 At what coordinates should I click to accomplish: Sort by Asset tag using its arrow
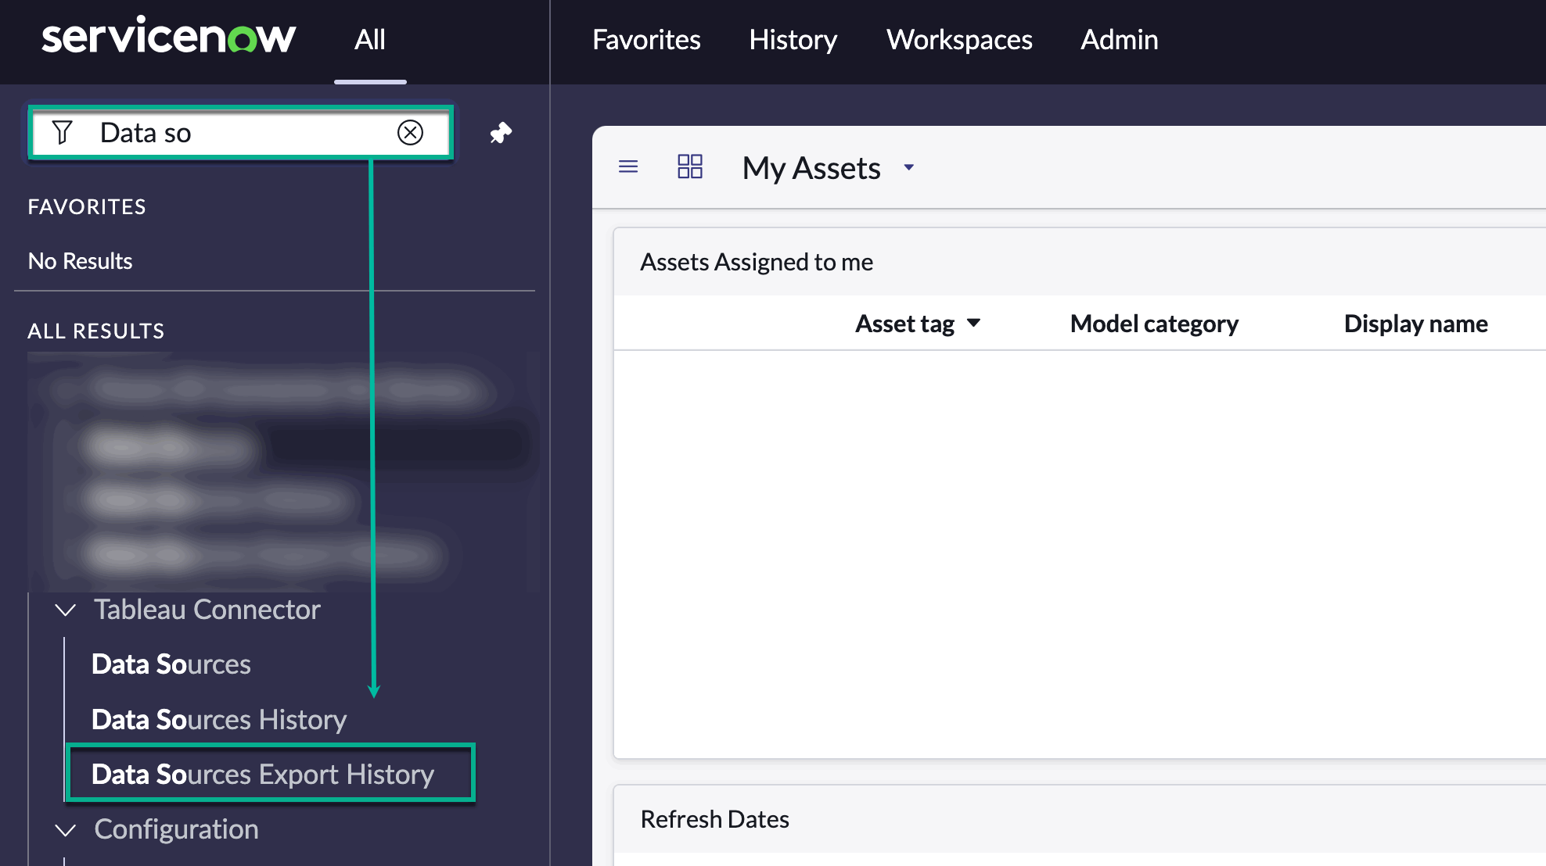tap(975, 323)
